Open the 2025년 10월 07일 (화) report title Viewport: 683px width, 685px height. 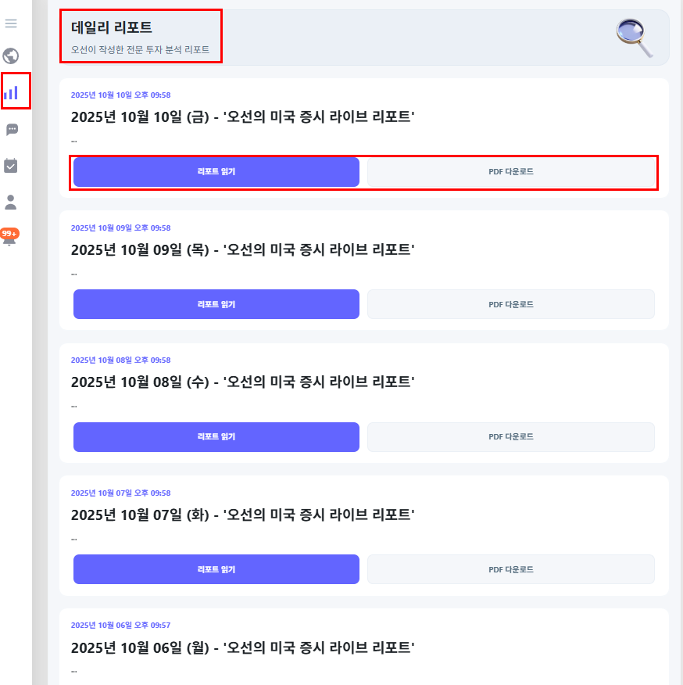(243, 515)
